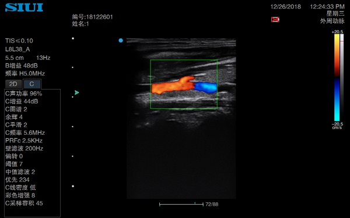Click the SIUI logo
The width and height of the screenshot is (350, 218).
click(24, 8)
